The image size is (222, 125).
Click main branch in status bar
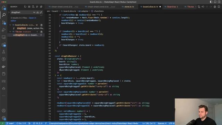coord(10,123)
